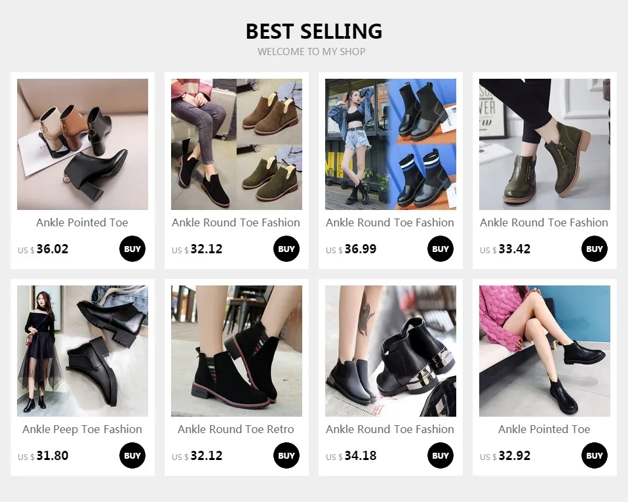View the brown and green suede boots image

pos(237,144)
